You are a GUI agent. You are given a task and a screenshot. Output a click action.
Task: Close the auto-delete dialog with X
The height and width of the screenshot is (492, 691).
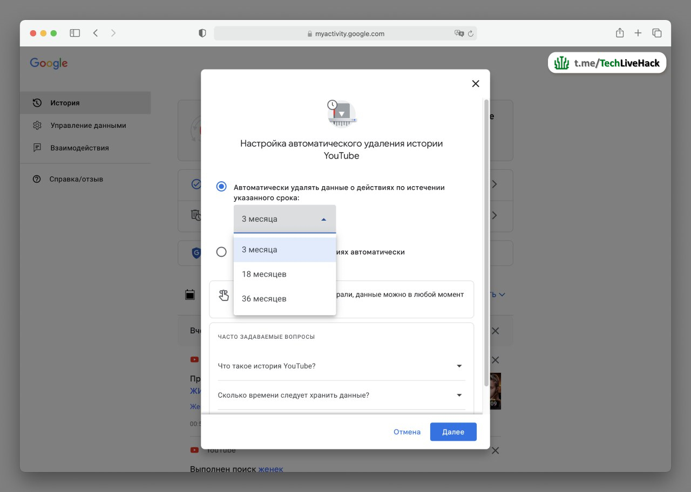(x=476, y=84)
